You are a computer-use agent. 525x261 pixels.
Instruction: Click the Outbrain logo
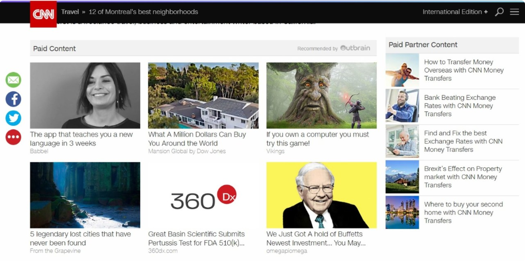click(355, 48)
